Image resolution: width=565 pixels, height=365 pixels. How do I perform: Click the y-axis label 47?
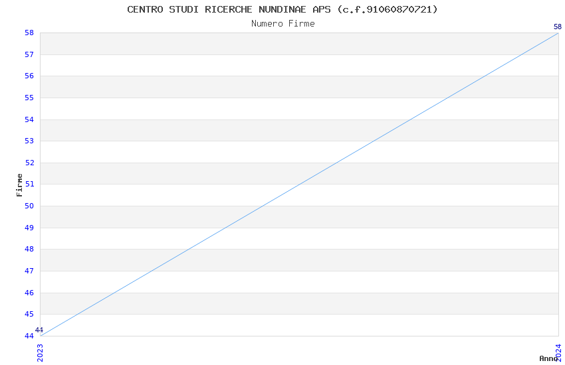coord(29,271)
